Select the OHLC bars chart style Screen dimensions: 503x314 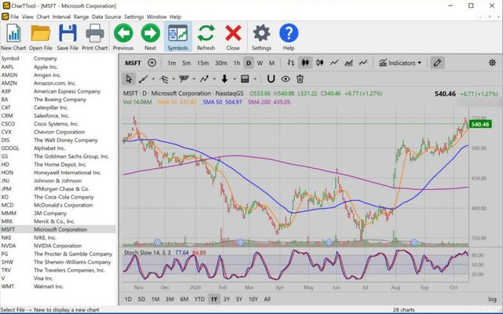pos(291,63)
